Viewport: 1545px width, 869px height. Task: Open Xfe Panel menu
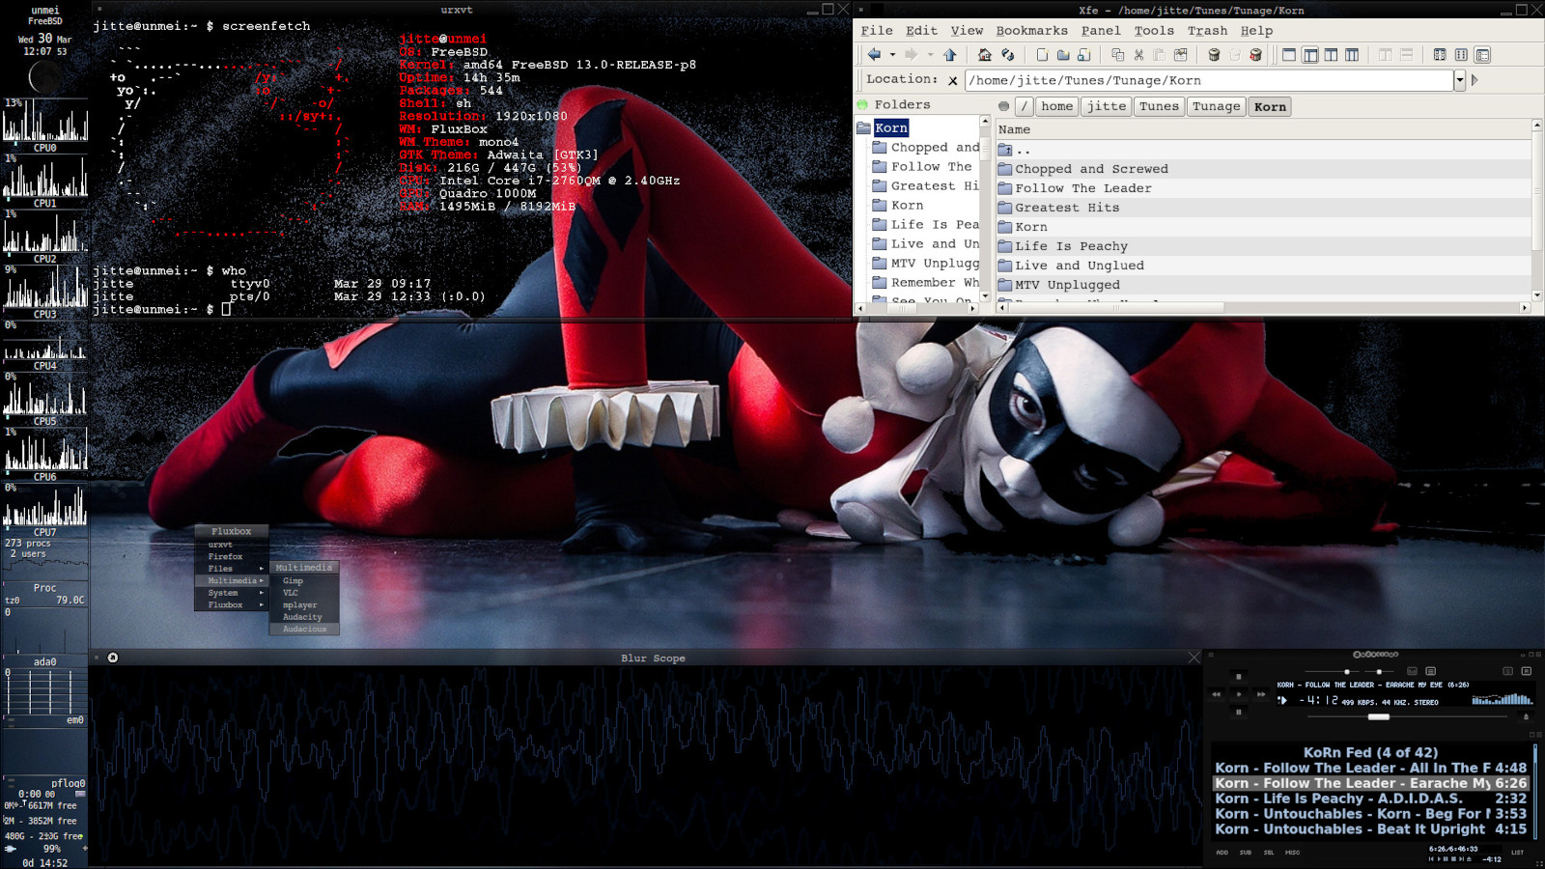click(x=1101, y=31)
